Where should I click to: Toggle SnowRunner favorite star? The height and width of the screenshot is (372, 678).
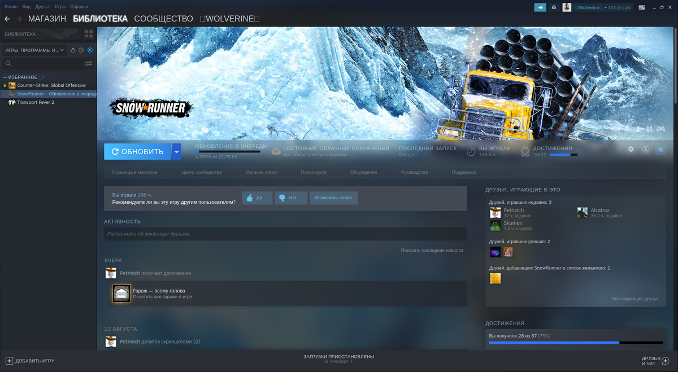pyautogui.click(x=660, y=150)
